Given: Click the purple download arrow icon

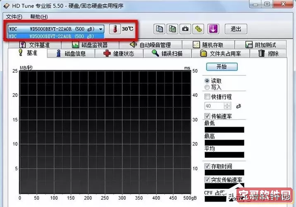Looking at the screenshot, I should (213, 29).
